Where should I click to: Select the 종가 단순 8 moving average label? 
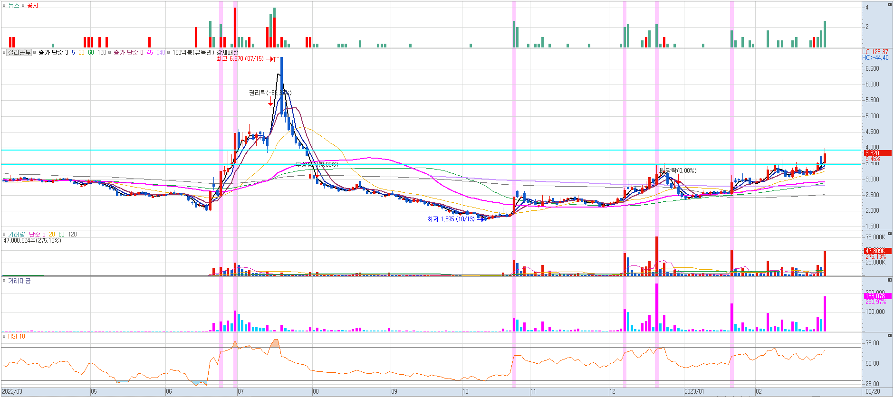(128, 52)
